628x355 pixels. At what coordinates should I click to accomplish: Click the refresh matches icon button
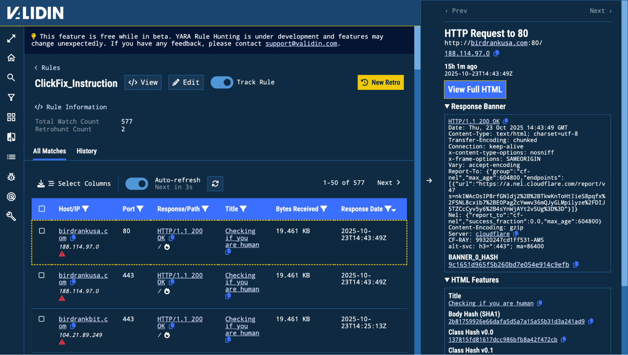(x=215, y=184)
